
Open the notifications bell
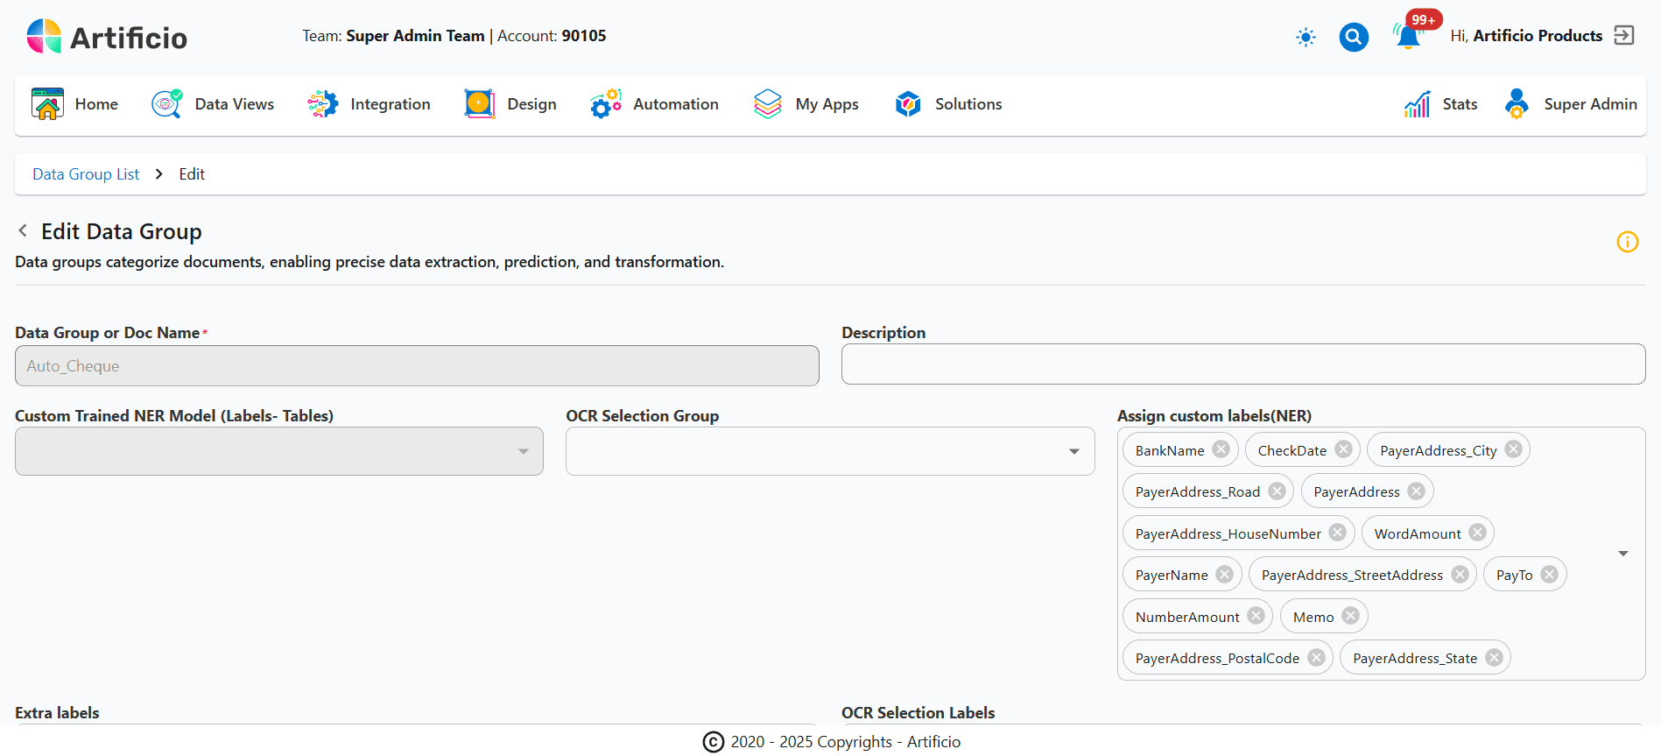[x=1408, y=37]
